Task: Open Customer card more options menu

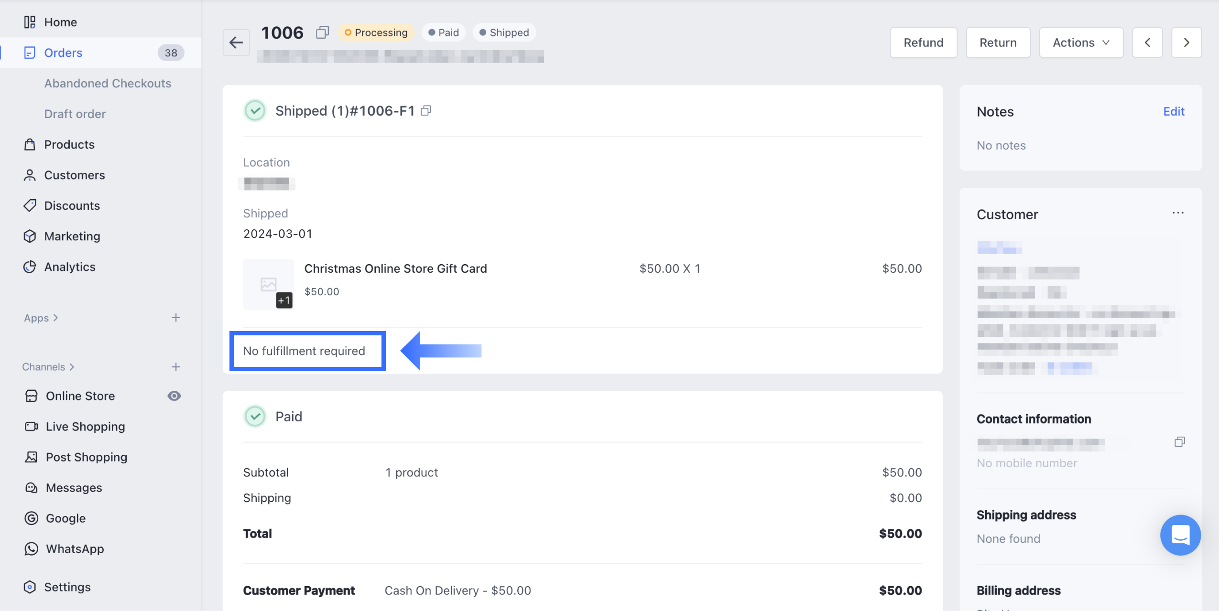Action: coord(1178,213)
